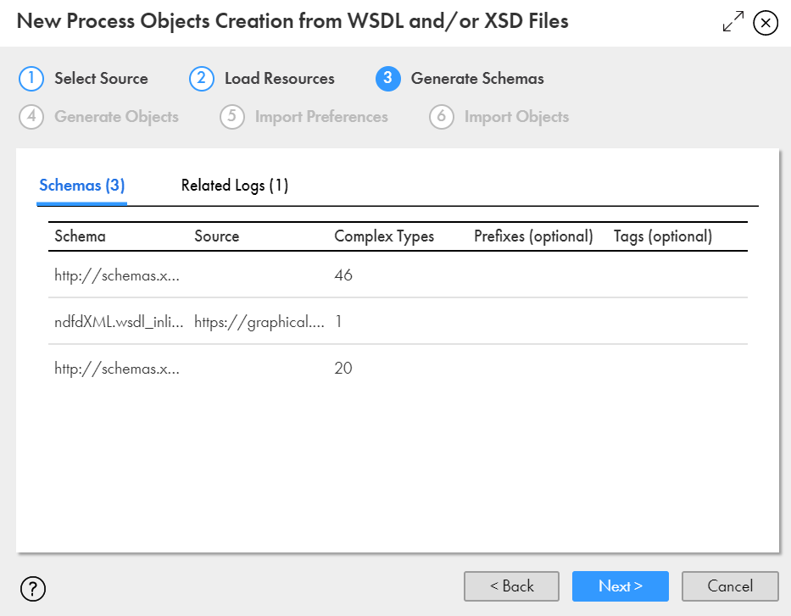The image size is (791, 616).
Task: Click Generate Objects step label
Action: [116, 117]
